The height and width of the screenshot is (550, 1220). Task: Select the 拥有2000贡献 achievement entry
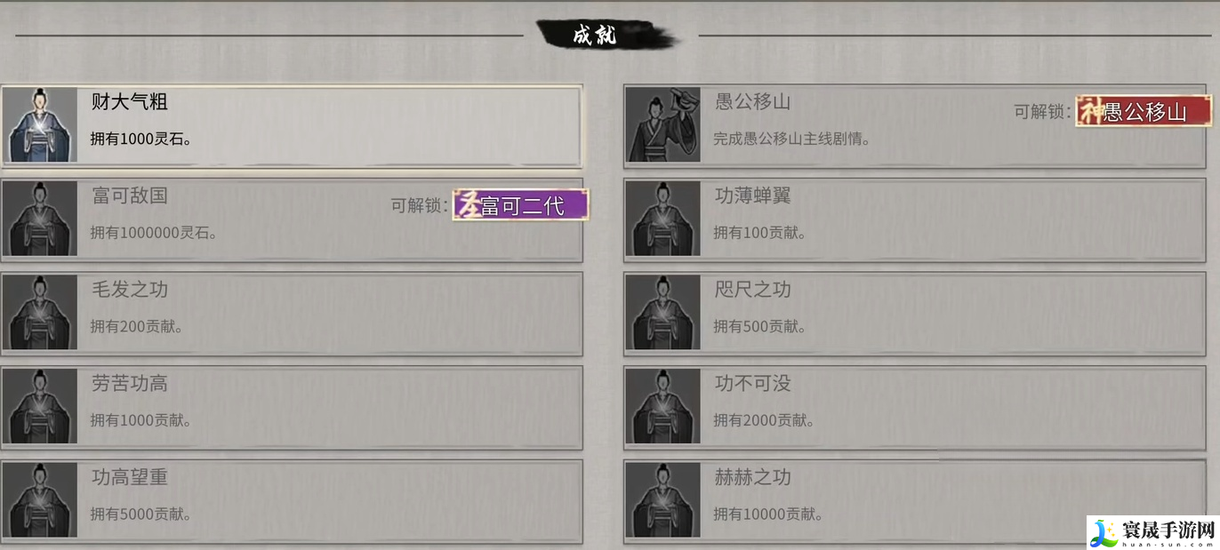pos(914,408)
